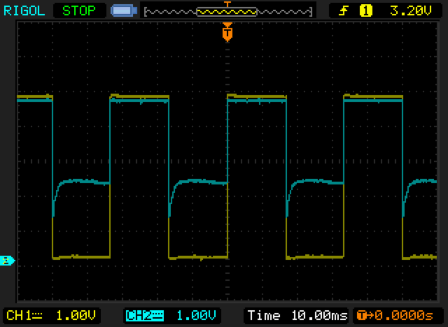Click the rising edge trigger icon
This screenshot has height=327, width=448.
coord(344,11)
